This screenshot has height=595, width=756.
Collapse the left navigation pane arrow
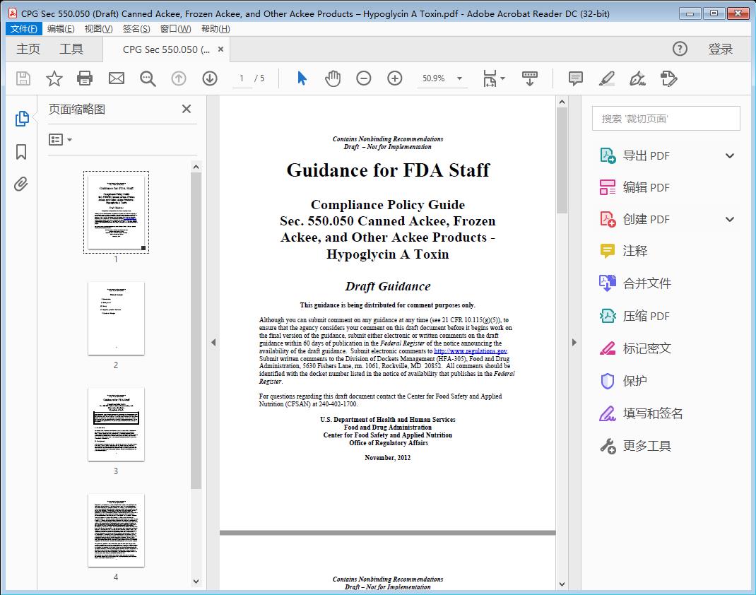213,343
